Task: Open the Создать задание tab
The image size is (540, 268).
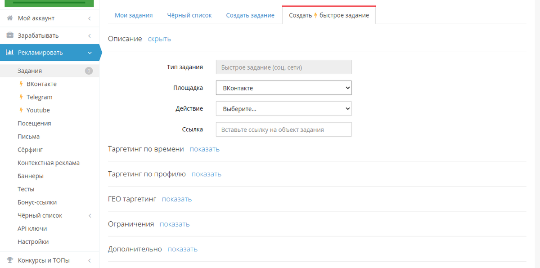Action: (250, 15)
